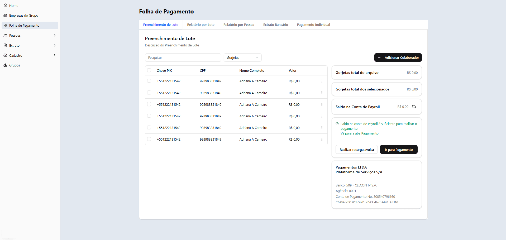Click the Pesquisar search field
The height and width of the screenshot is (240, 506).
(x=183, y=58)
